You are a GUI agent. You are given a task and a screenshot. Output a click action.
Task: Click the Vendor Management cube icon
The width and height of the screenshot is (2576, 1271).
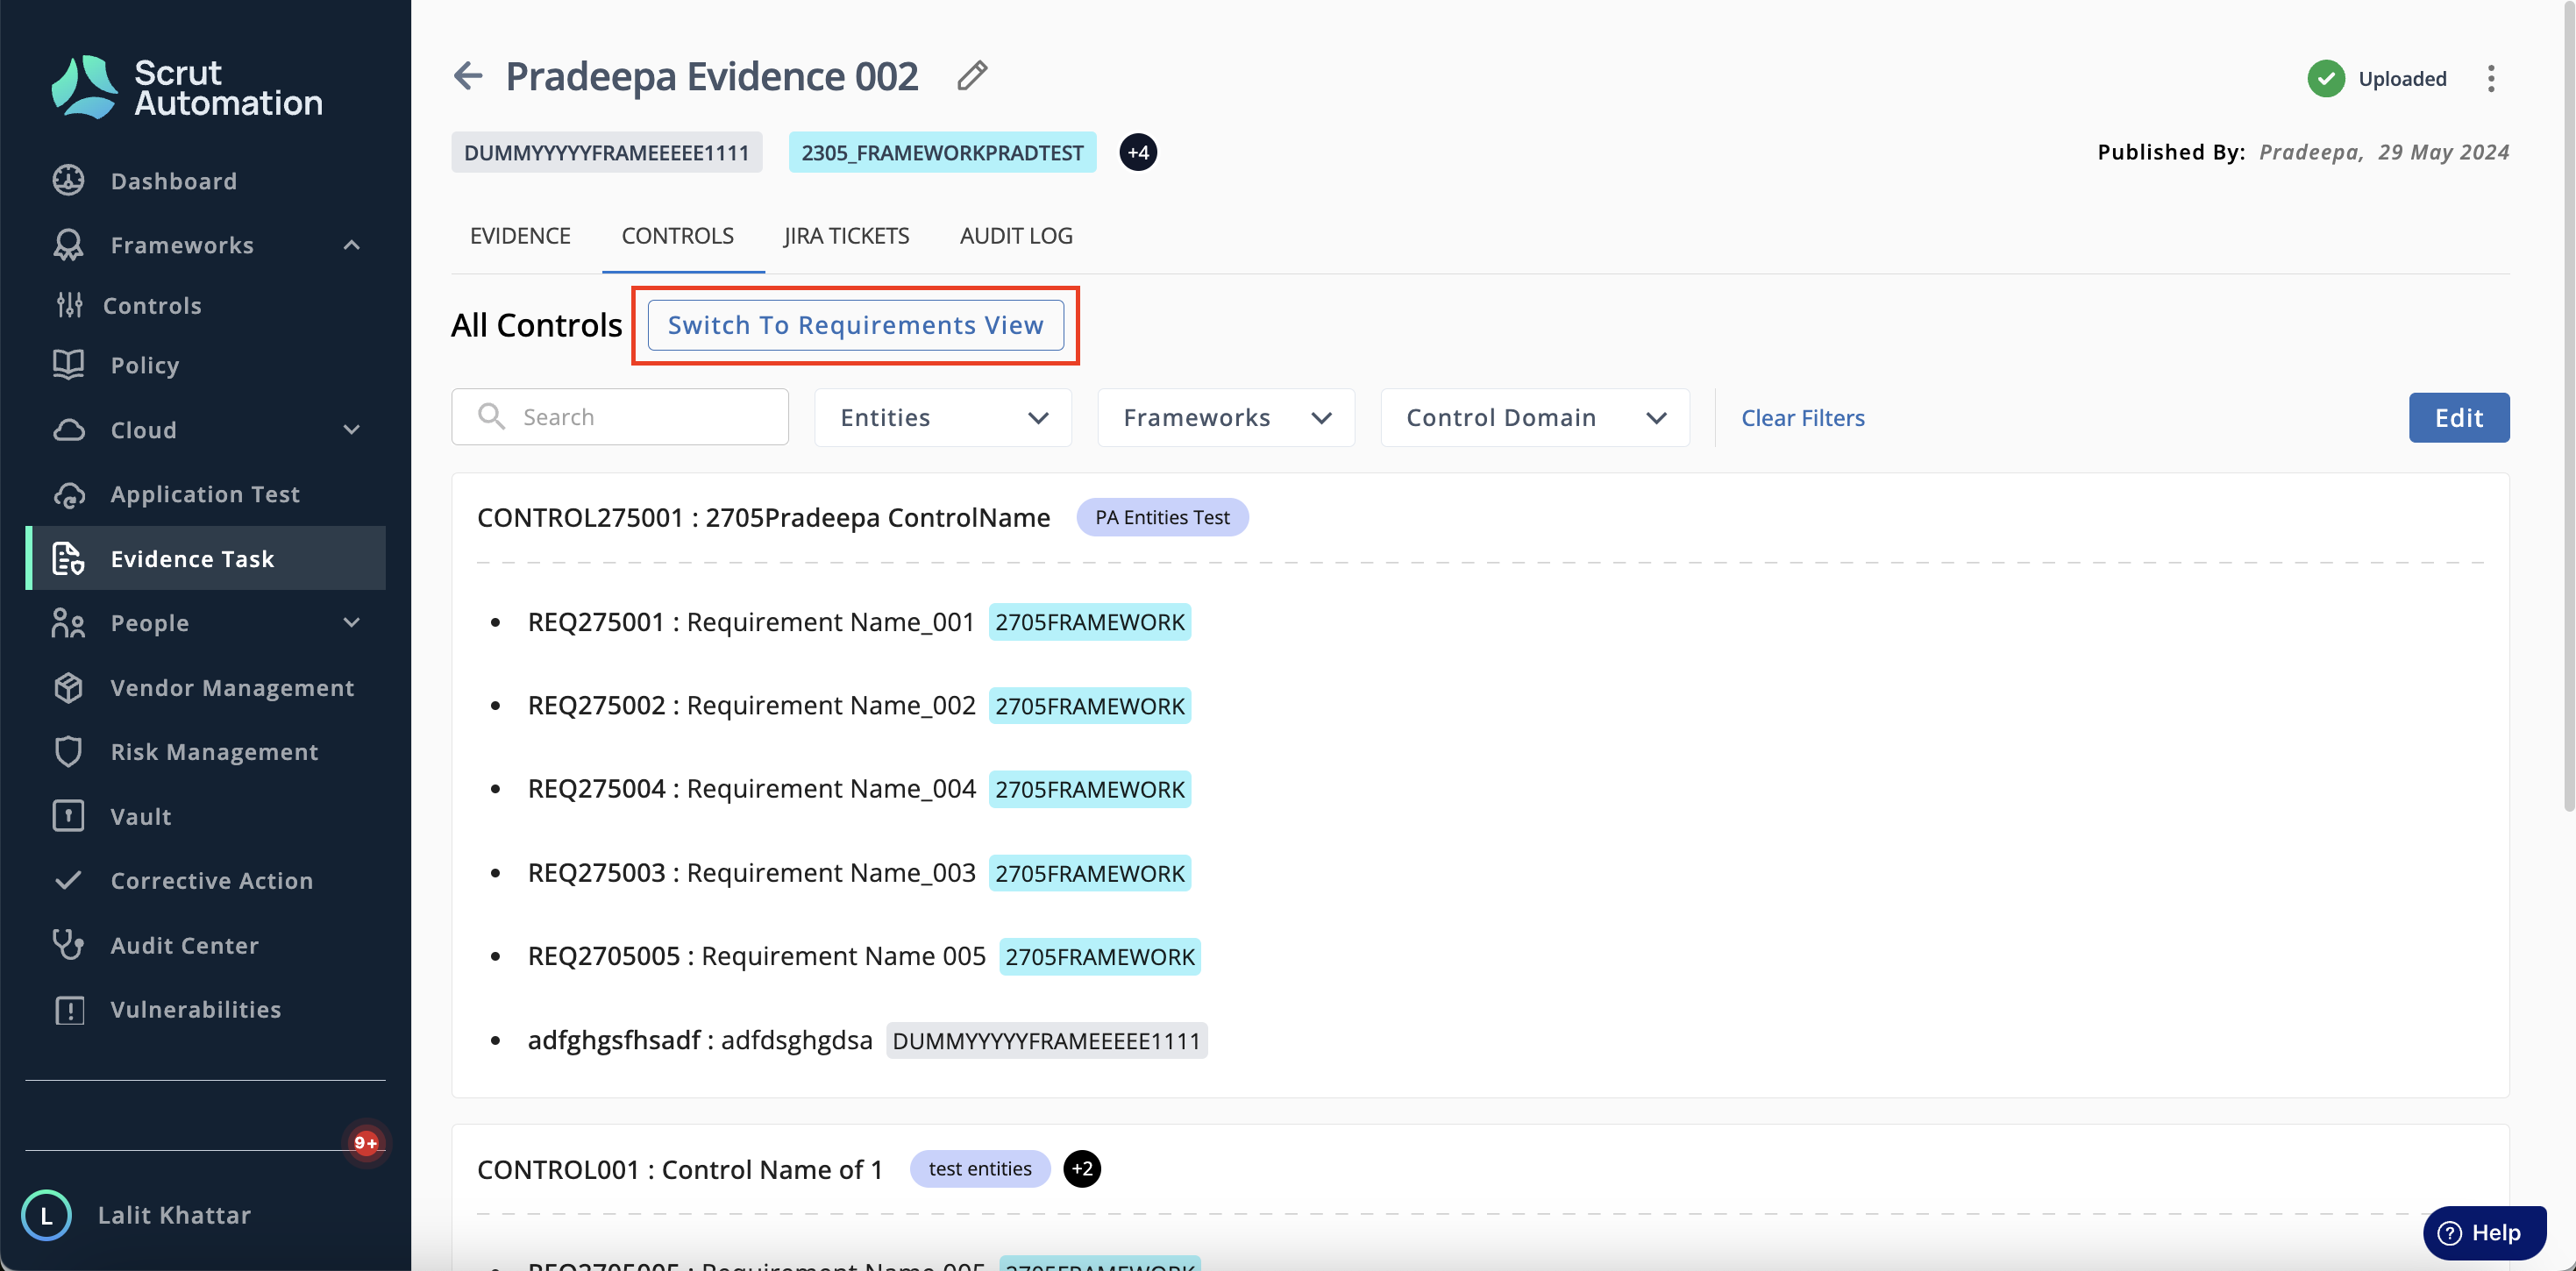click(68, 687)
